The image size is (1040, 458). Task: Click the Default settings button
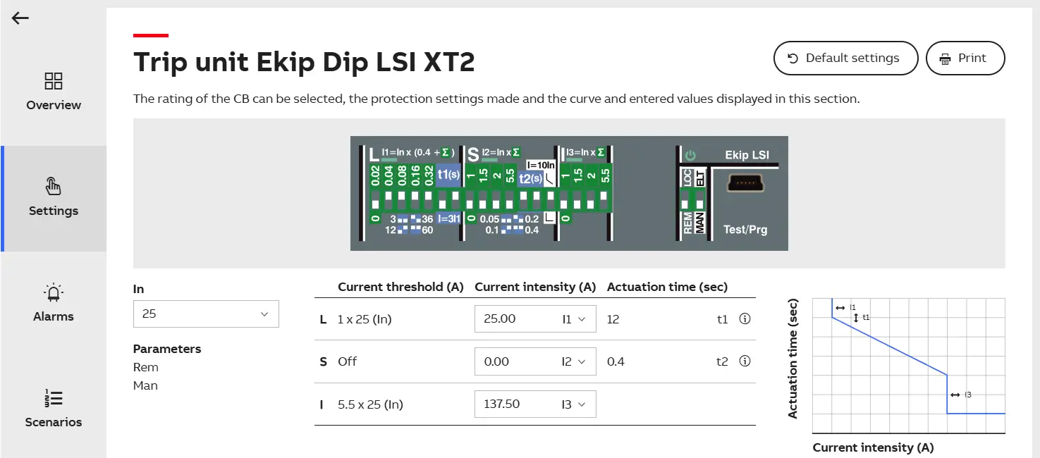845,58
